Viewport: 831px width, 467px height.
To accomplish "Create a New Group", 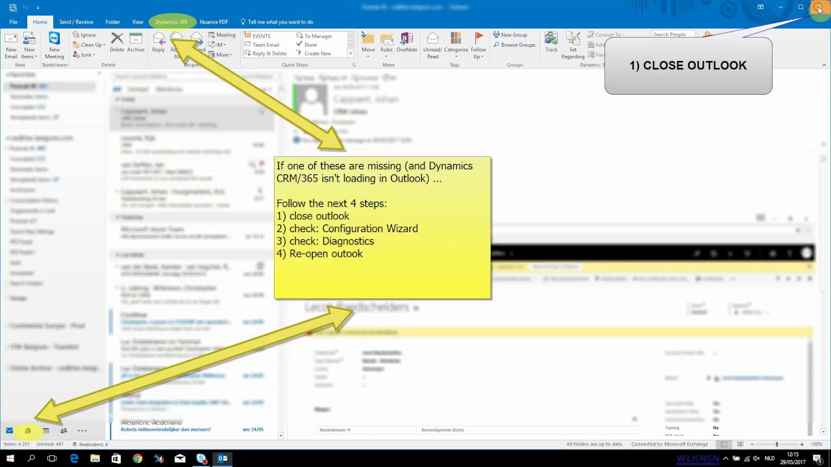I will tap(510, 35).
